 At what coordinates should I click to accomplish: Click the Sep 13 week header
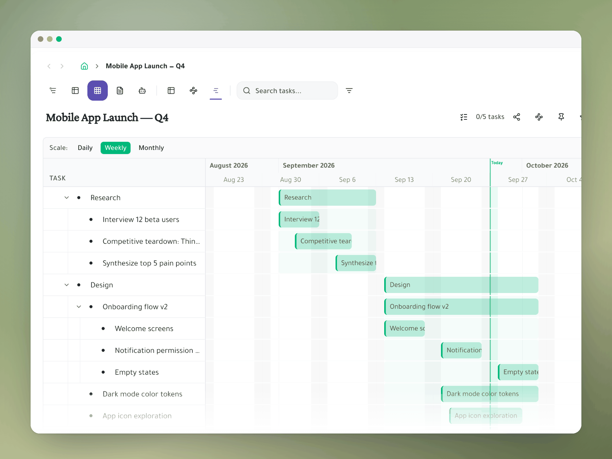click(x=404, y=180)
